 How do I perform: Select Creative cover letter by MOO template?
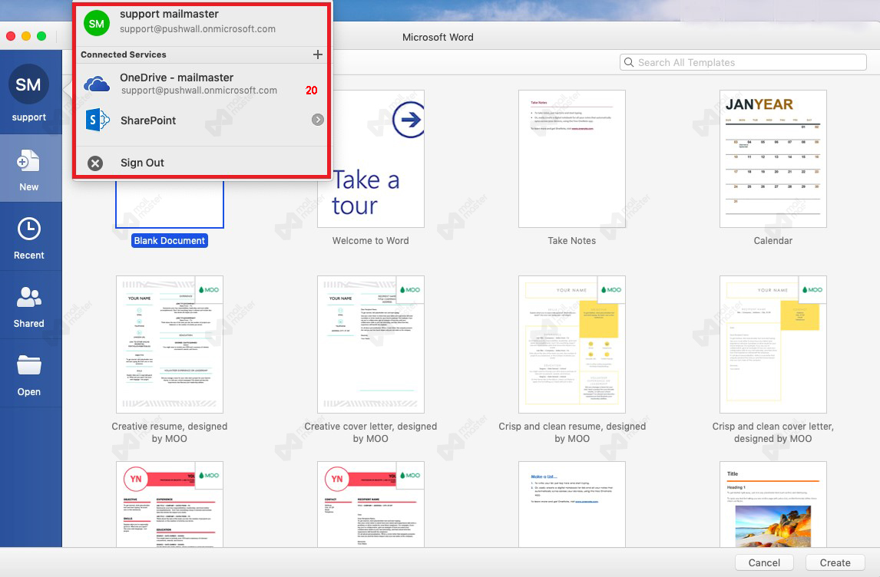click(370, 345)
